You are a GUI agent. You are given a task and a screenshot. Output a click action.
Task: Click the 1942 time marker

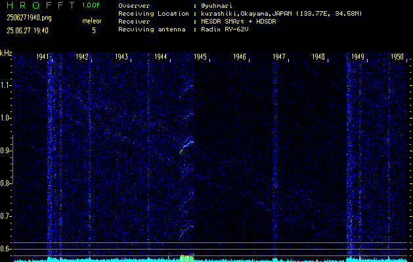click(82, 57)
